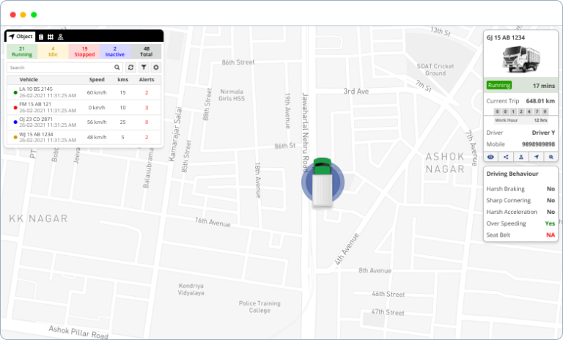Open the list settings gear icon

[156, 67]
